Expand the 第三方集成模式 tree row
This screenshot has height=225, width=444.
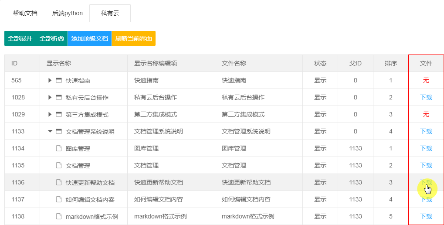50,114
